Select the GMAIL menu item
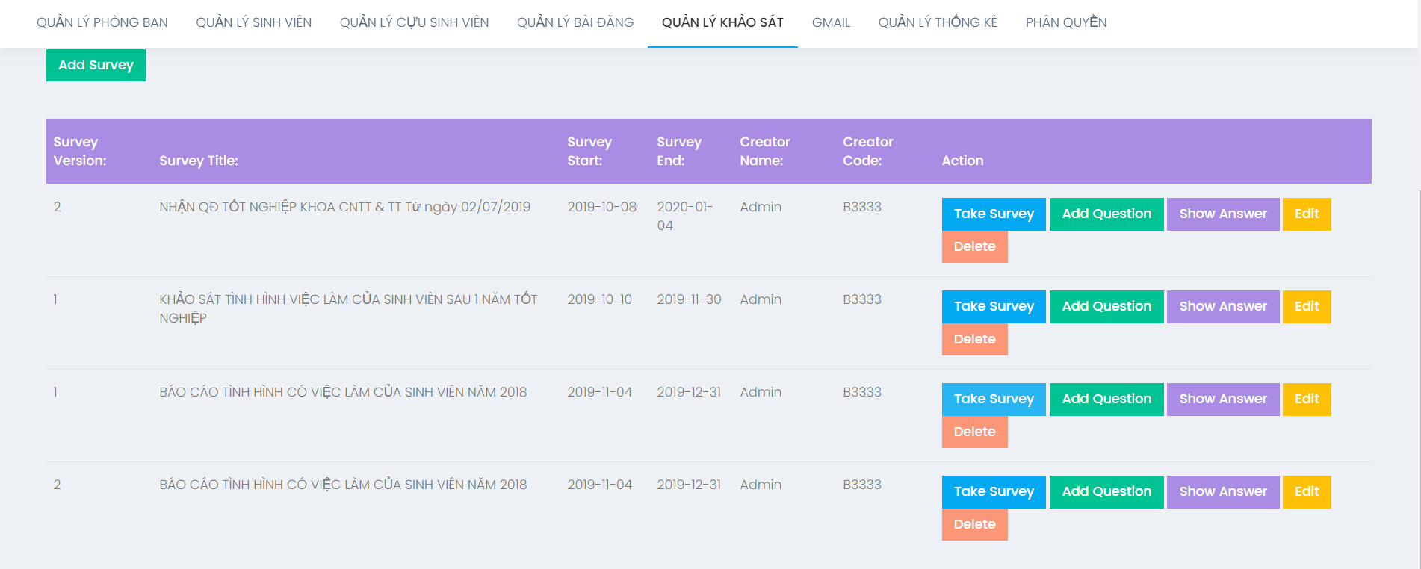 tap(831, 22)
